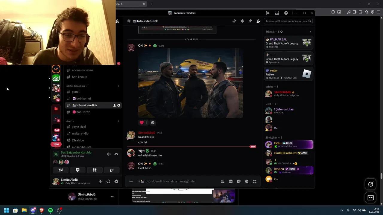Turn on camera in voice panel
Image resolution: width=383 pixels, height=215 pixels.
pyautogui.click(x=60, y=170)
